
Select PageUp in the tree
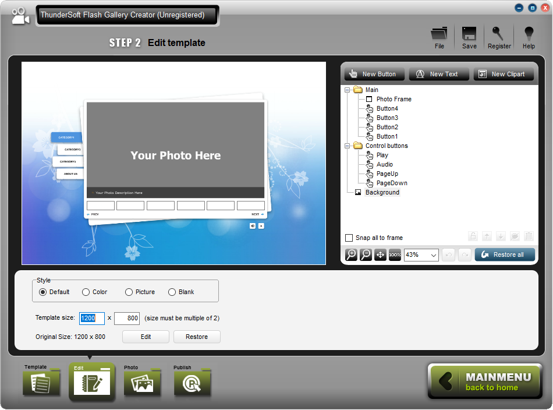point(387,174)
